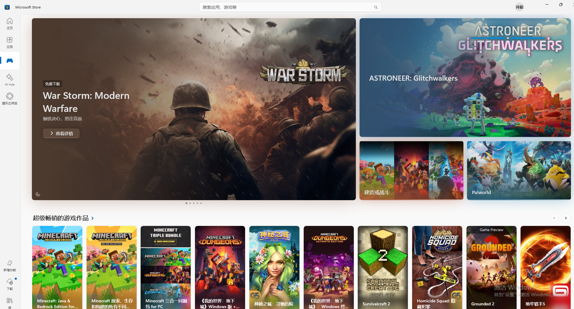Open Library (库) sidebar icon
The height and width of the screenshot is (309, 574).
pos(10,302)
